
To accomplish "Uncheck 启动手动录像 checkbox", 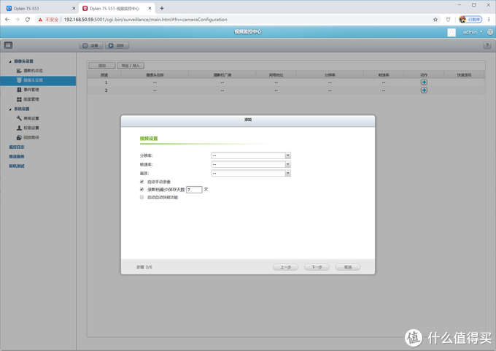I will [142, 182].
